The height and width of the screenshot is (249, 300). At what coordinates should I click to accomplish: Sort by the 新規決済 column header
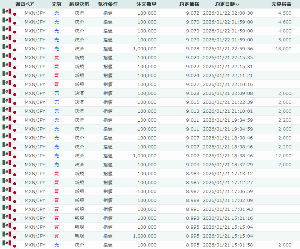pyautogui.click(x=79, y=4)
